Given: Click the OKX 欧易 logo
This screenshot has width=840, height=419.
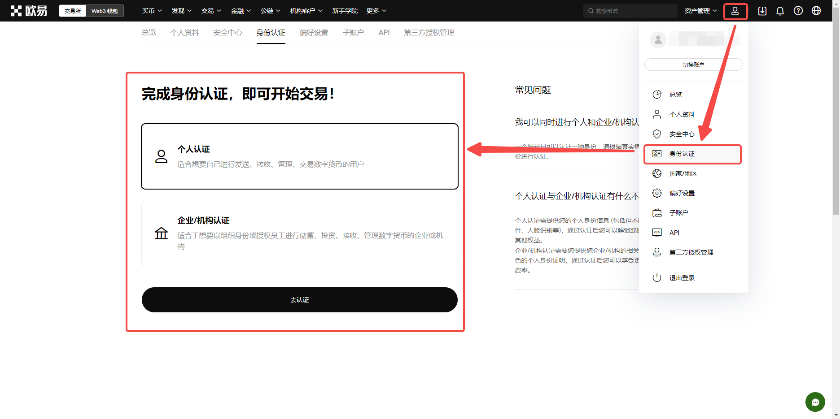Looking at the screenshot, I should coord(29,11).
